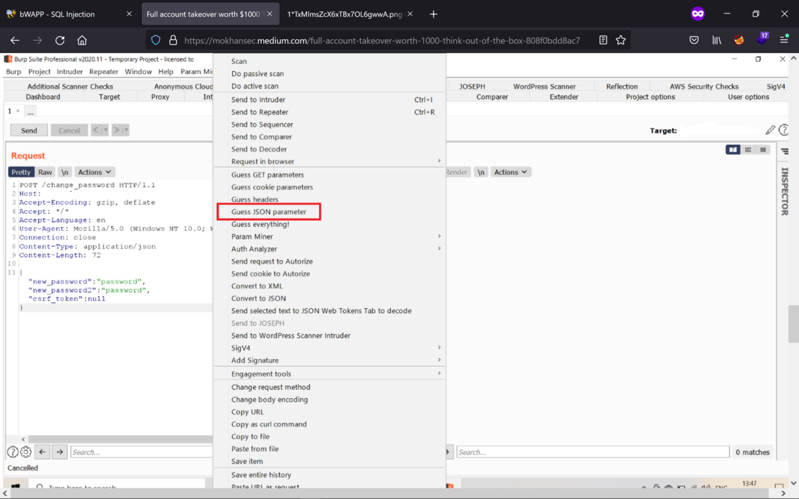Switch to the Comparer tab
The height and width of the screenshot is (499, 799).
(x=492, y=97)
